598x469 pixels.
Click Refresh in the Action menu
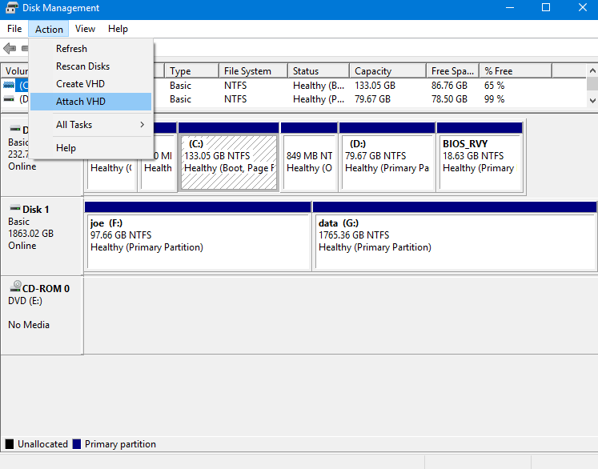click(71, 49)
